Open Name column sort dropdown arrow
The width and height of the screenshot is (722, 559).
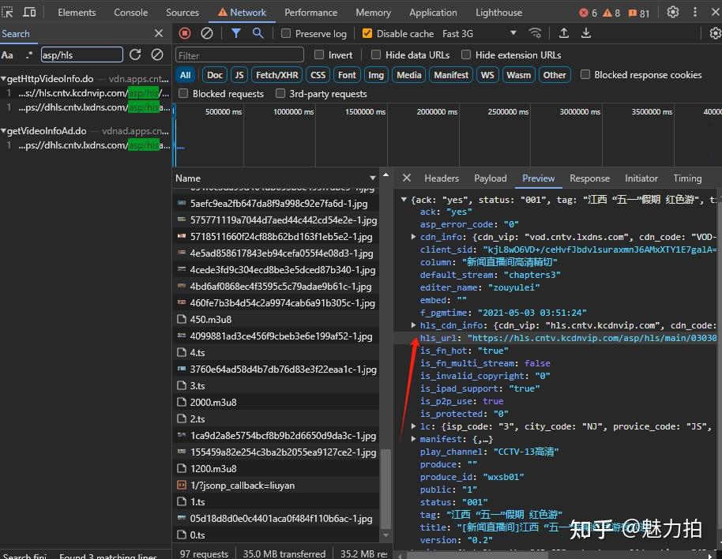click(373, 178)
